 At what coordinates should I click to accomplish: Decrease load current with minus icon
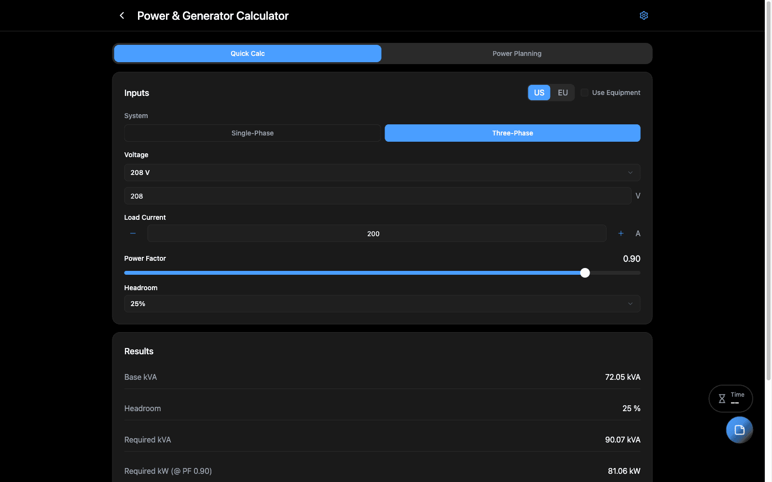[x=133, y=233]
